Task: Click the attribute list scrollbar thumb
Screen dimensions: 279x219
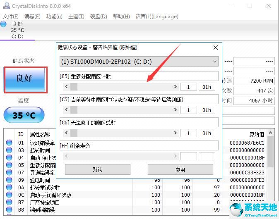Action: (270, 152)
